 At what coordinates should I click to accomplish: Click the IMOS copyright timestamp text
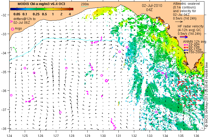coord(207,95)
